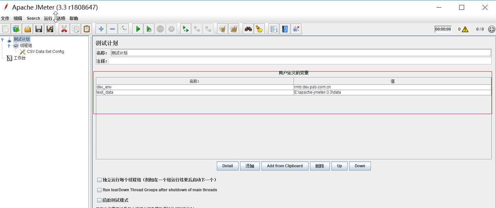This screenshot has width=496, height=208.
Task: Move variable with the Down button
Action: (x=360, y=166)
